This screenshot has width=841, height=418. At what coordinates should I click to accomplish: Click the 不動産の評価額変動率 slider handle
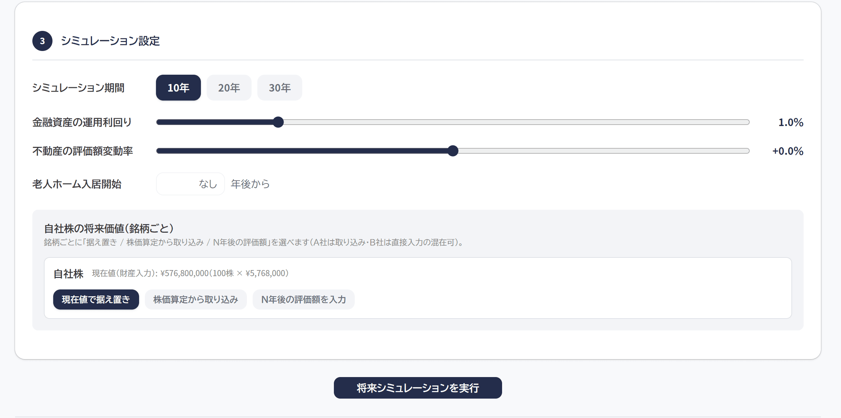click(453, 151)
